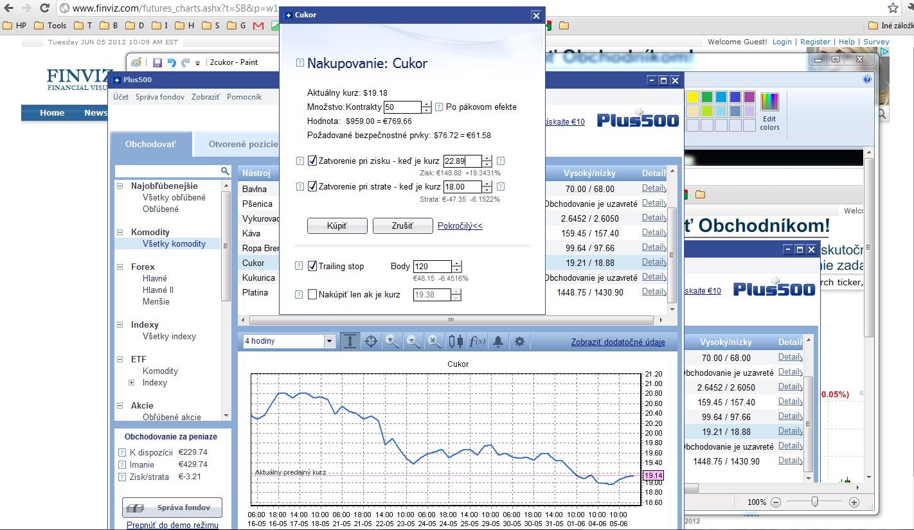Screen dimensions: 914x530
Task: Activate the vertical crosshair line chart tool
Action: [350, 341]
